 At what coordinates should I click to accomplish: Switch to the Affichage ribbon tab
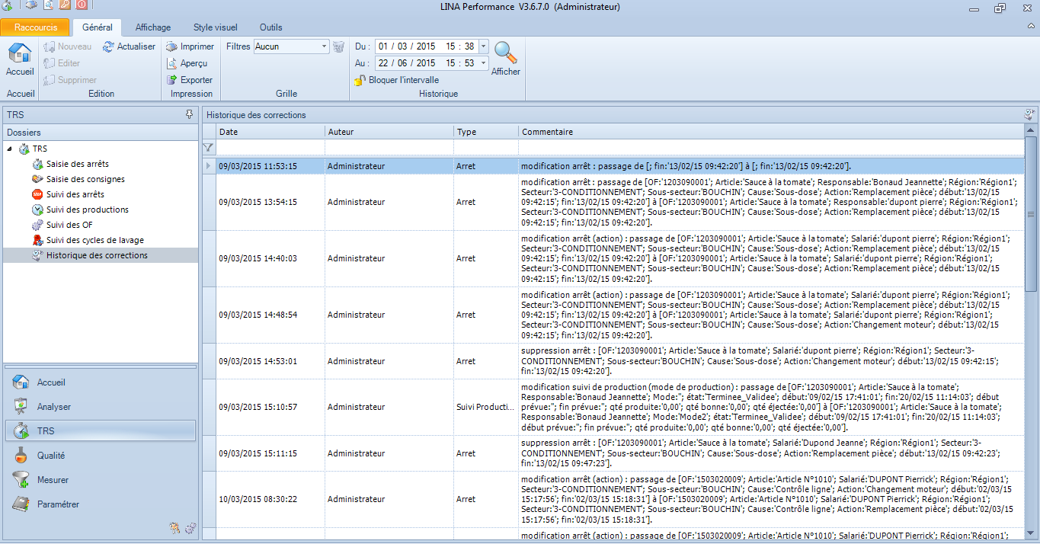tap(153, 27)
